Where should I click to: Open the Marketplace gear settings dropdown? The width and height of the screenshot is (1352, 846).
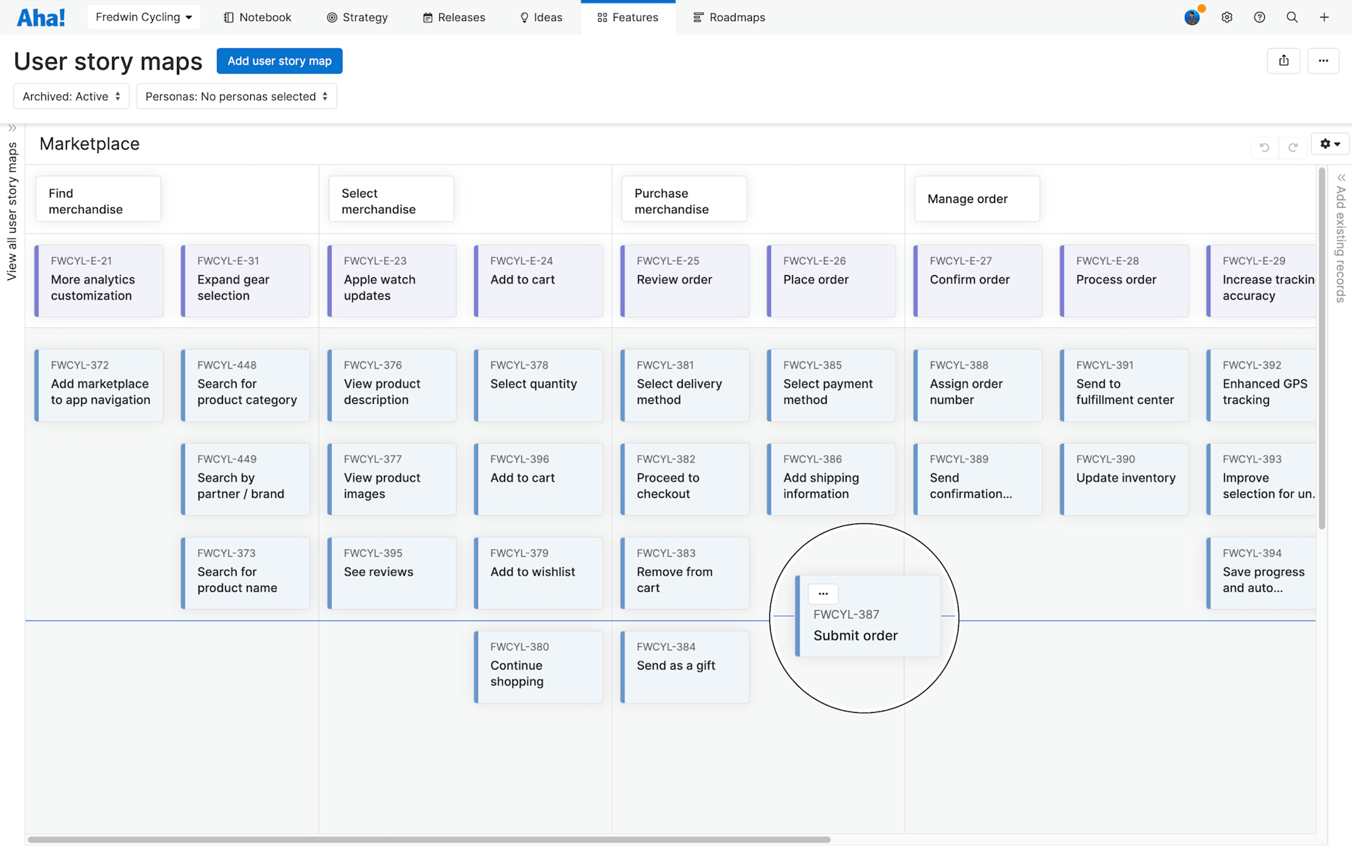point(1329,144)
